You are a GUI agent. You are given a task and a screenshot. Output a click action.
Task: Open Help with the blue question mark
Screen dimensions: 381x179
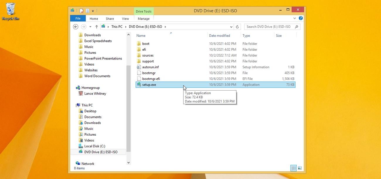(x=301, y=18)
